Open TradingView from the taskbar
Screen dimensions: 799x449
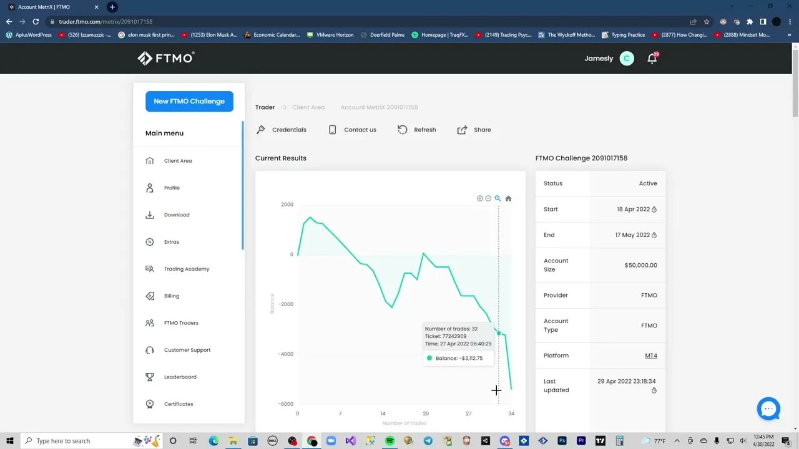coord(600,441)
